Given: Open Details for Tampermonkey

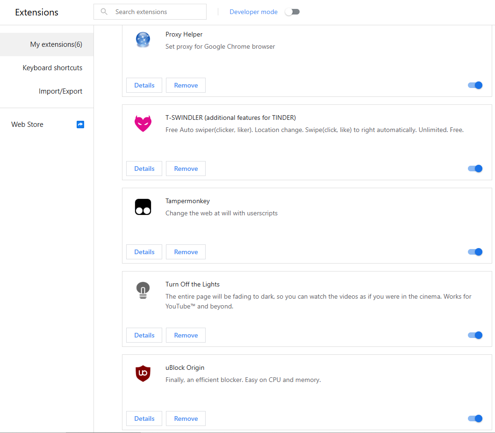Looking at the screenshot, I should tap(144, 252).
